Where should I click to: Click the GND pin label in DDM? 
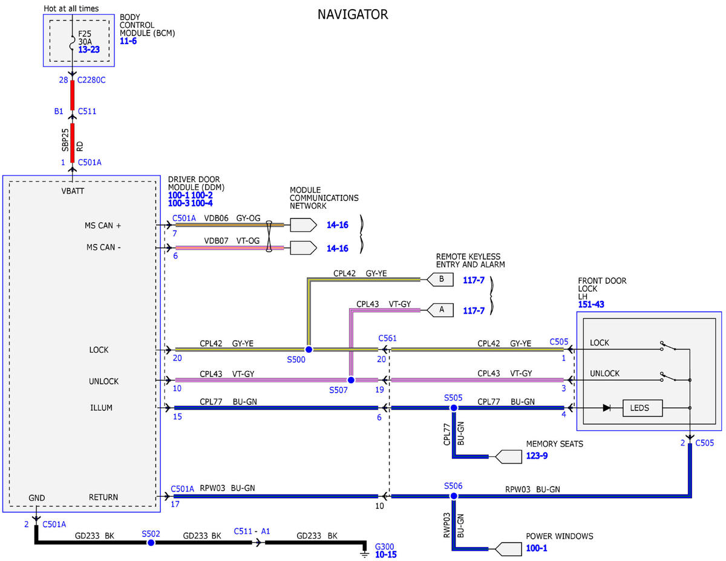pyautogui.click(x=37, y=497)
